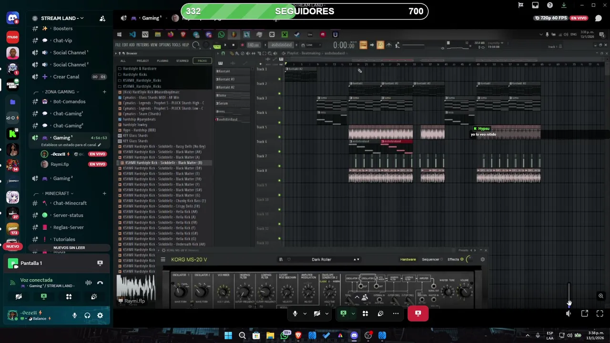Screen dimensions: 610x343
Task: Click the zoom magnifier on stream
Action: (601, 296)
